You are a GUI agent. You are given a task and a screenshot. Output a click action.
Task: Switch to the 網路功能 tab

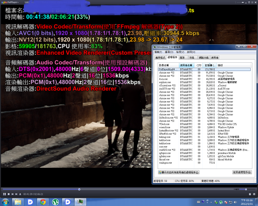204,58
